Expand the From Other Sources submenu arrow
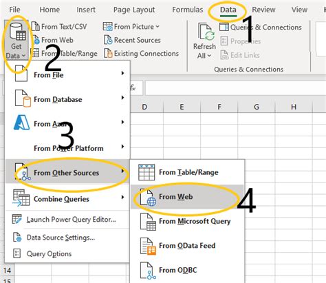Viewport: 326px width, 283px height. (x=122, y=171)
